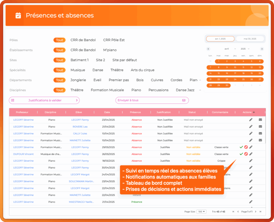
Task: Toggle the 'Musique' specialty filter
Action: pos(78,70)
